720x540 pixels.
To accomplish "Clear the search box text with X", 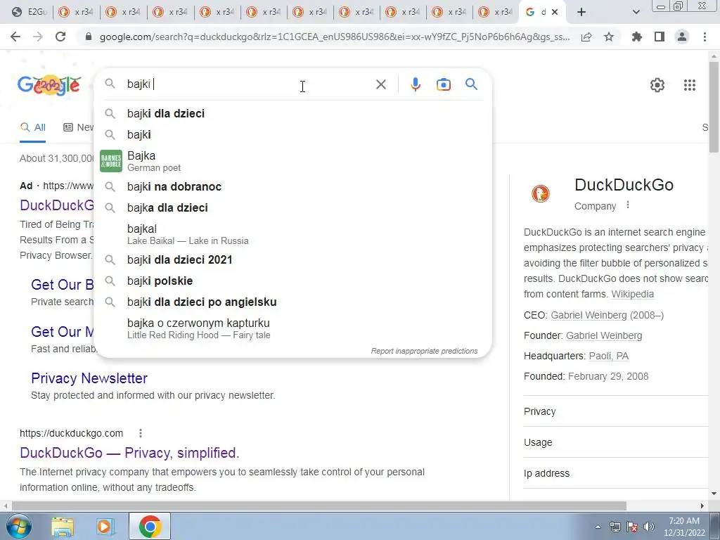I will tap(380, 84).
